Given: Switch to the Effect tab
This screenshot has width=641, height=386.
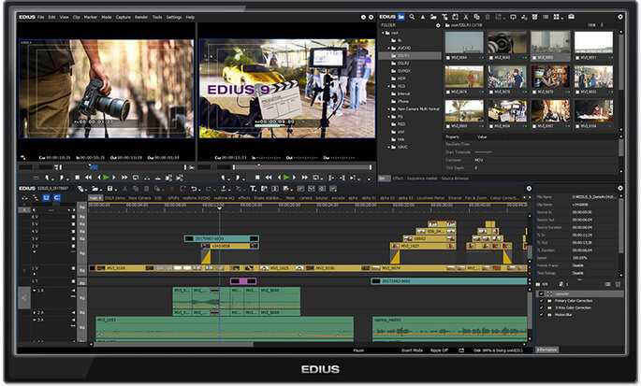Looking at the screenshot, I should (x=398, y=178).
